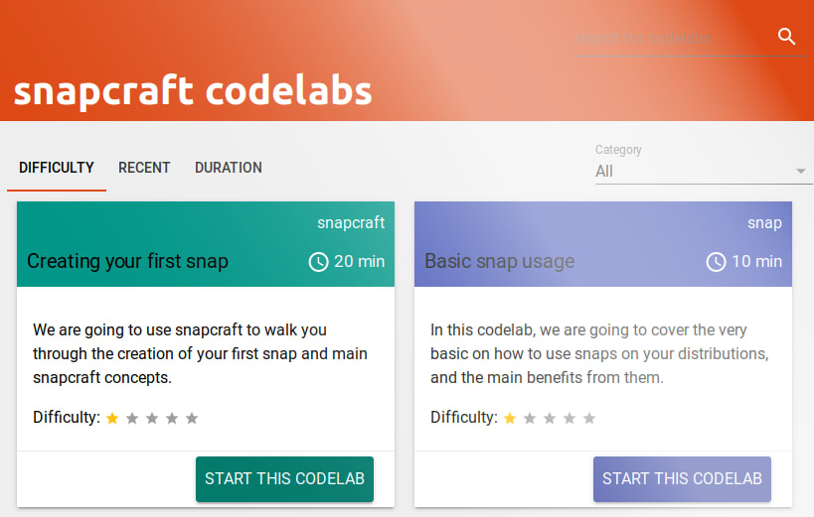This screenshot has height=517, width=814.
Task: Click gold difficulty star on Basic snap usage
Action: click(510, 418)
